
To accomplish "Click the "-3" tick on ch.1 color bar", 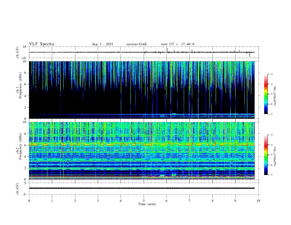I will tap(271, 74).
